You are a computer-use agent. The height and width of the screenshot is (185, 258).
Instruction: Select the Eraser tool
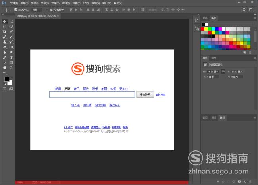[4, 47]
